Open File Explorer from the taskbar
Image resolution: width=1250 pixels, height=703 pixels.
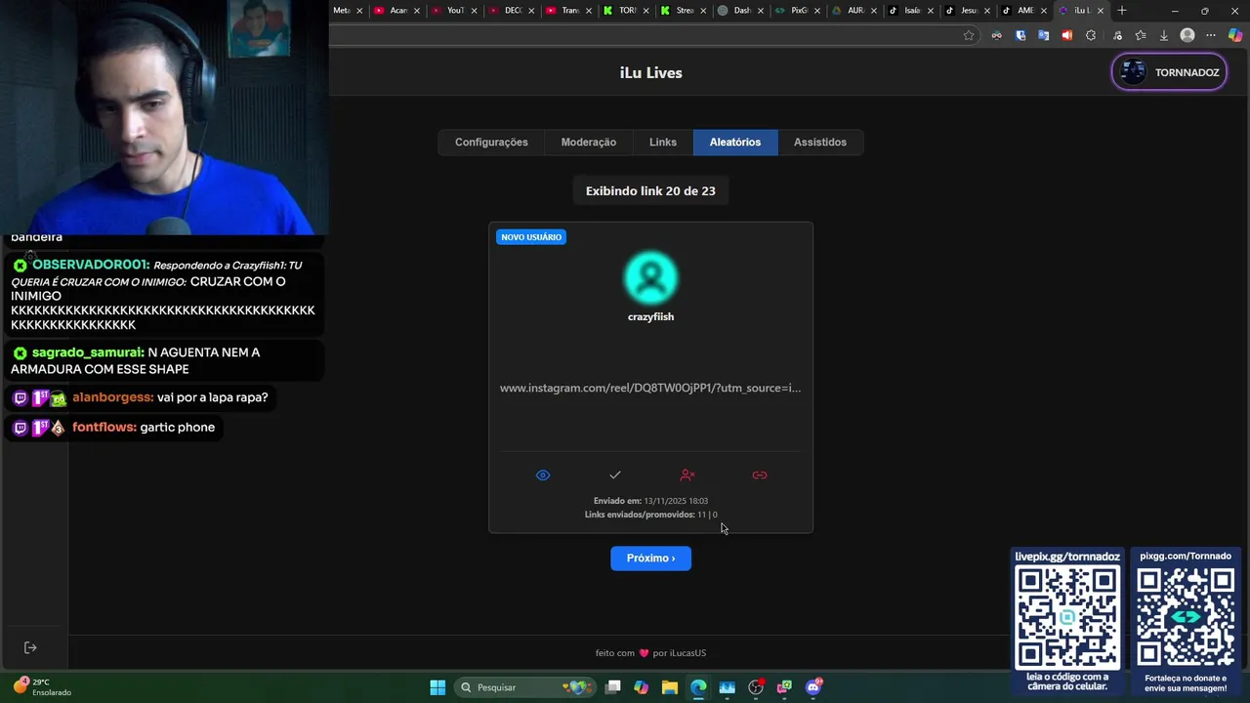670,687
